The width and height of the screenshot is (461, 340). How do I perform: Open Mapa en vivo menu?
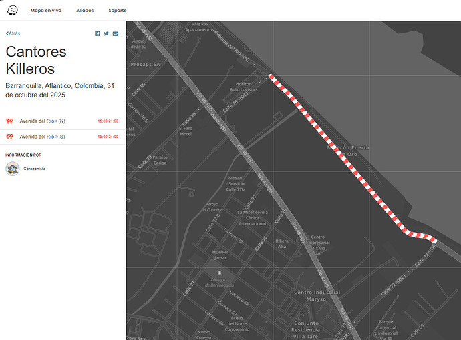pyautogui.click(x=46, y=11)
